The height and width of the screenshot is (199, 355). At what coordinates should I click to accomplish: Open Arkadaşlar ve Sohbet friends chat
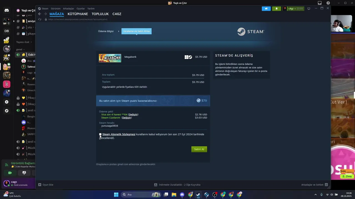(315, 185)
